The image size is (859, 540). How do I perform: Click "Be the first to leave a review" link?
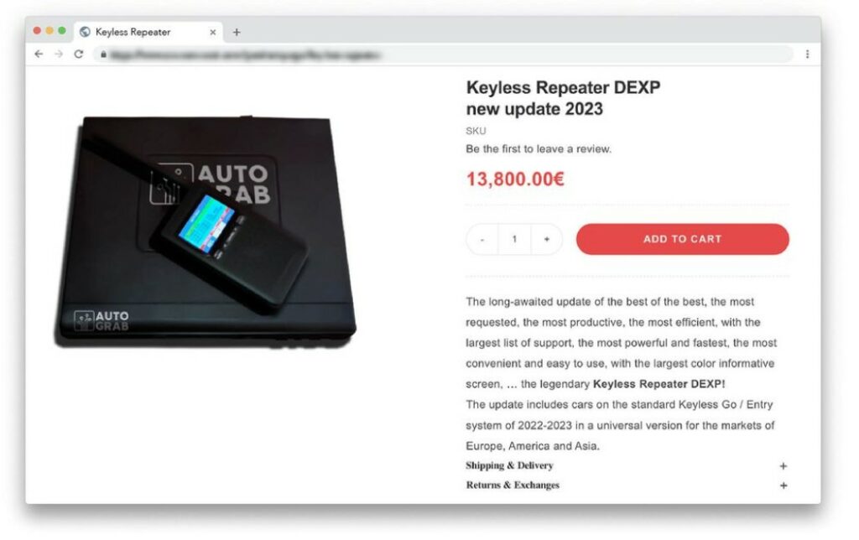click(539, 149)
